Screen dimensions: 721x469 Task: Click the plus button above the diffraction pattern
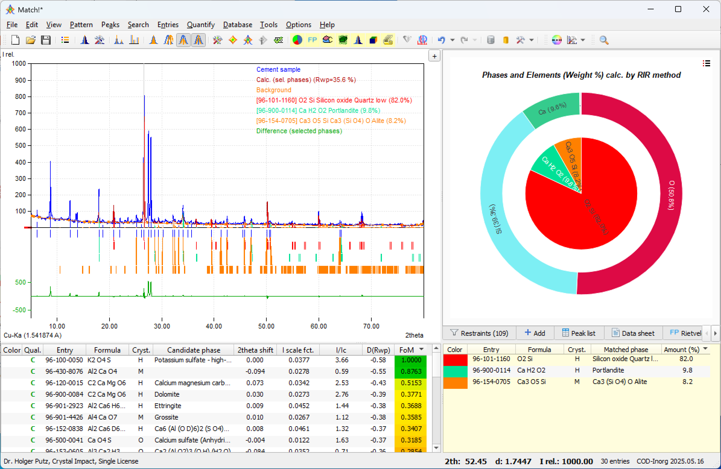[x=434, y=56]
